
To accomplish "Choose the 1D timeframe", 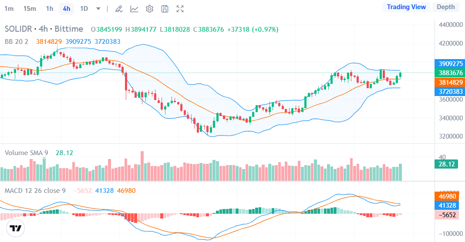I will tap(84, 9).
